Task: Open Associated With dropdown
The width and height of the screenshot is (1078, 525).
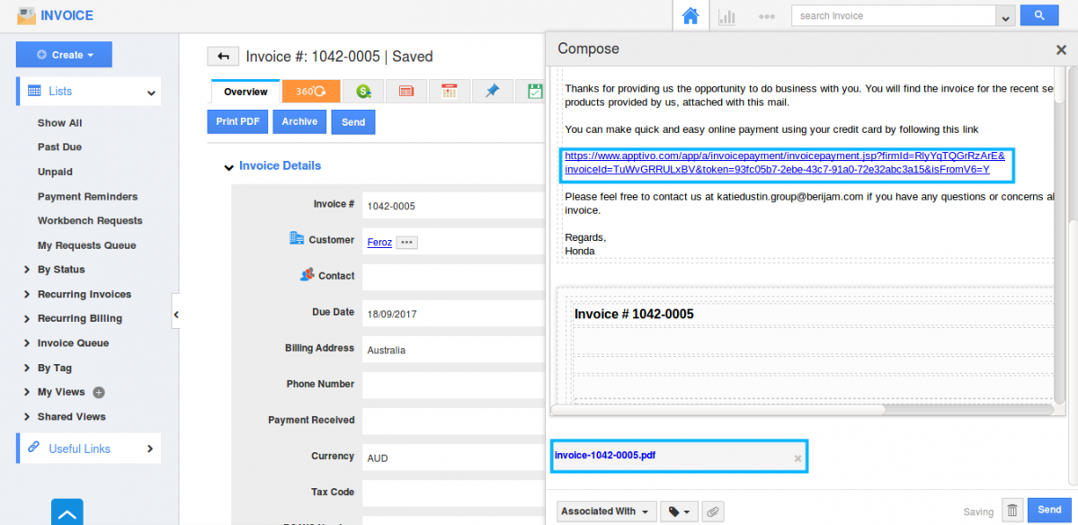Action: tap(605, 512)
